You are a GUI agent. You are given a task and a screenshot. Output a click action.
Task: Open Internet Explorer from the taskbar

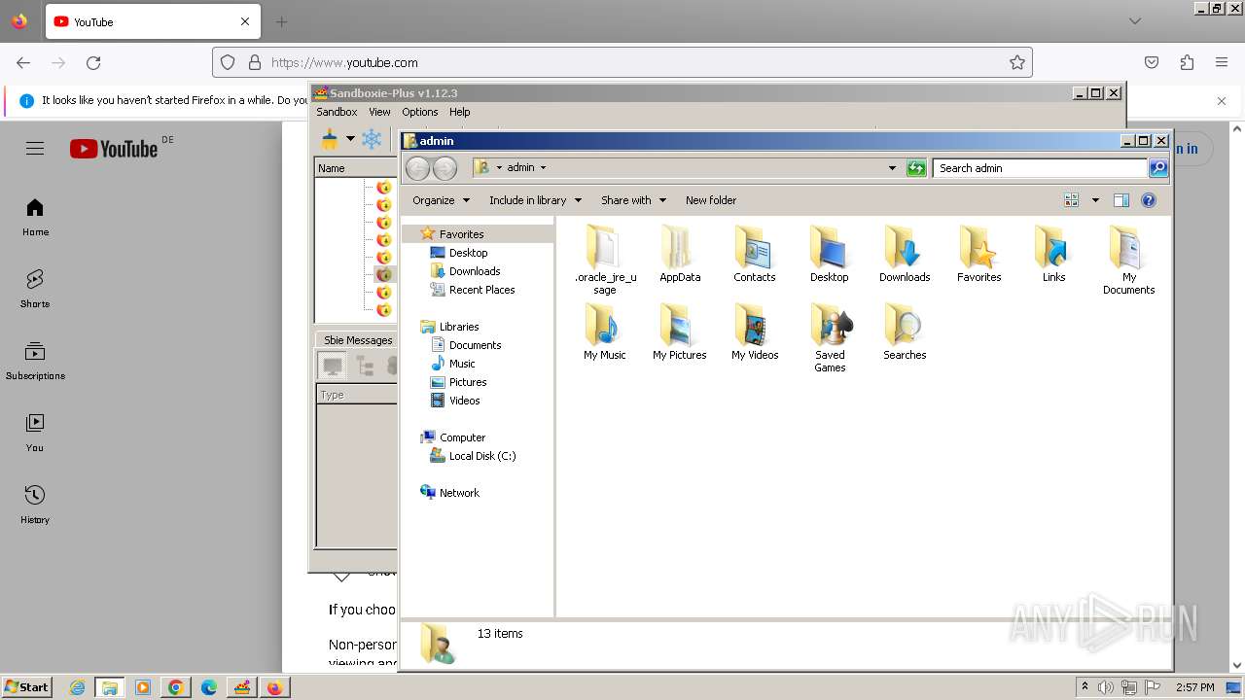(x=77, y=687)
